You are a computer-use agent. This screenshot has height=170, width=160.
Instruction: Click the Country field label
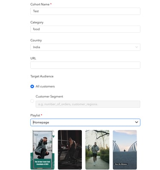pos(36,40)
